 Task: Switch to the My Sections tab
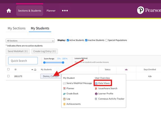17,28
